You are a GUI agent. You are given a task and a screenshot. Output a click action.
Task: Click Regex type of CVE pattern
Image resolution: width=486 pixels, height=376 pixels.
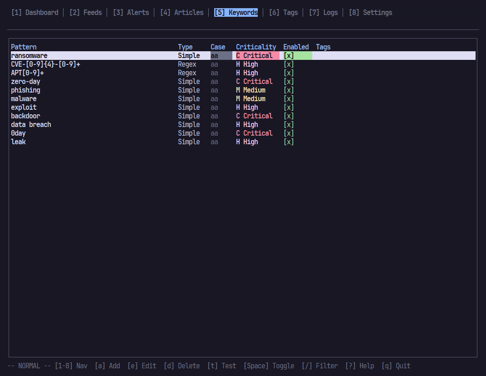187,64
